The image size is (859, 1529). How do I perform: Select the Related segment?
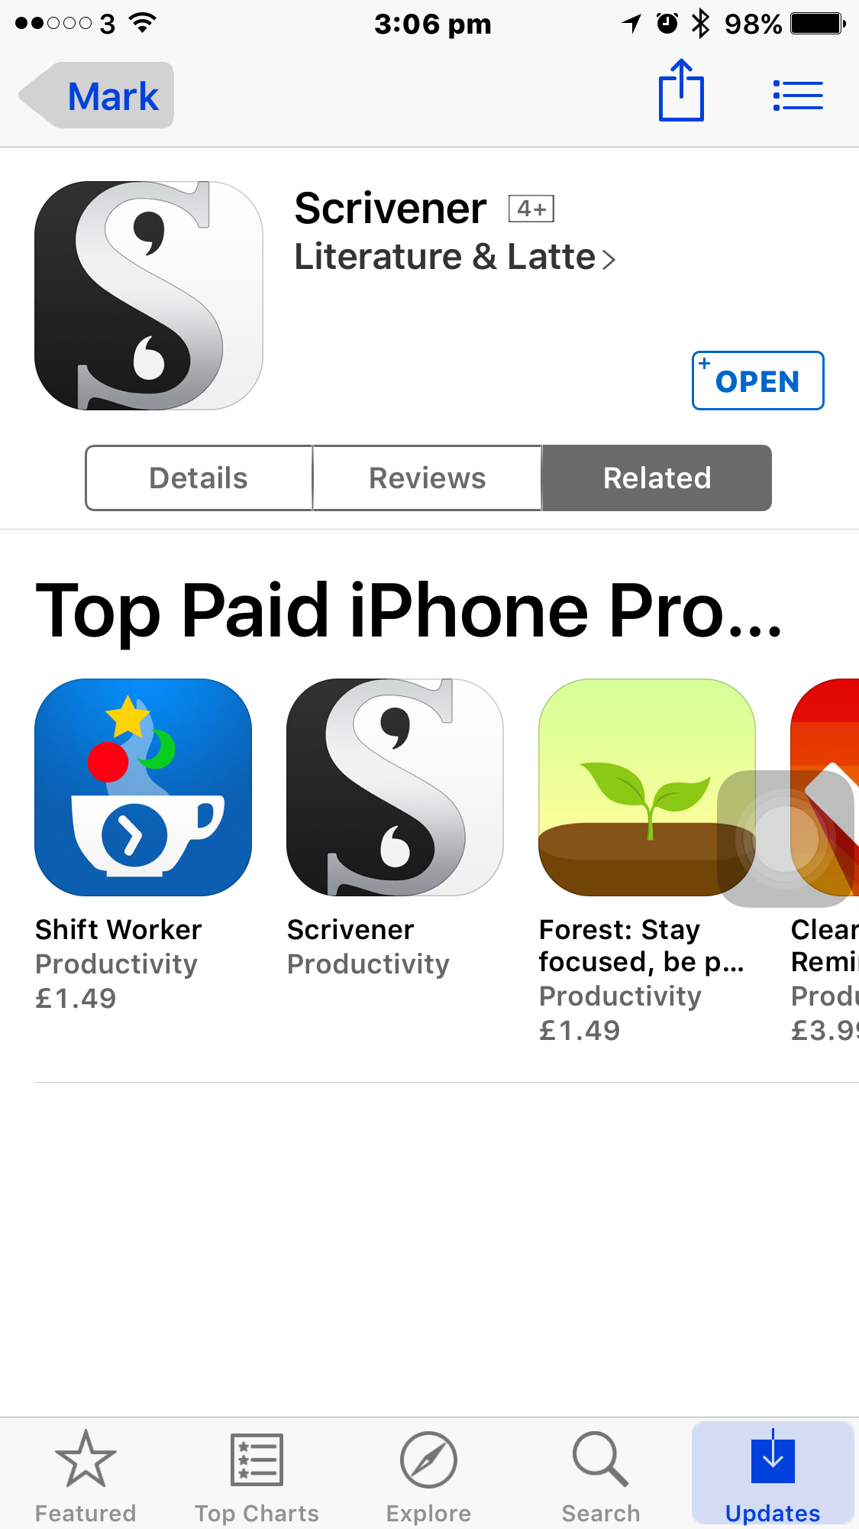(657, 478)
